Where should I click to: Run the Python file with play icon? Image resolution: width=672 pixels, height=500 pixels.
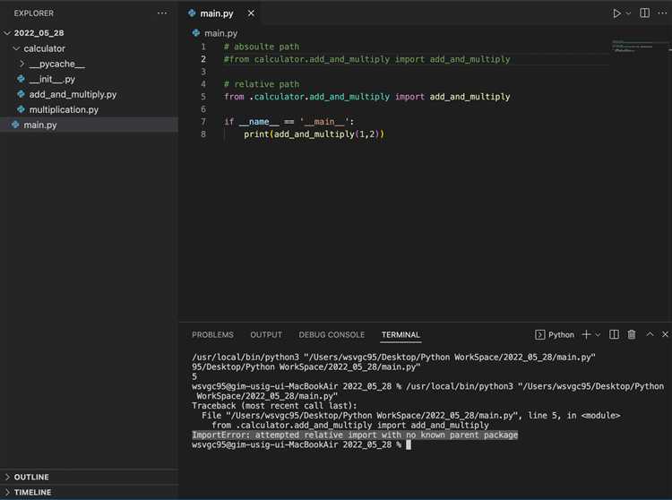coord(616,13)
